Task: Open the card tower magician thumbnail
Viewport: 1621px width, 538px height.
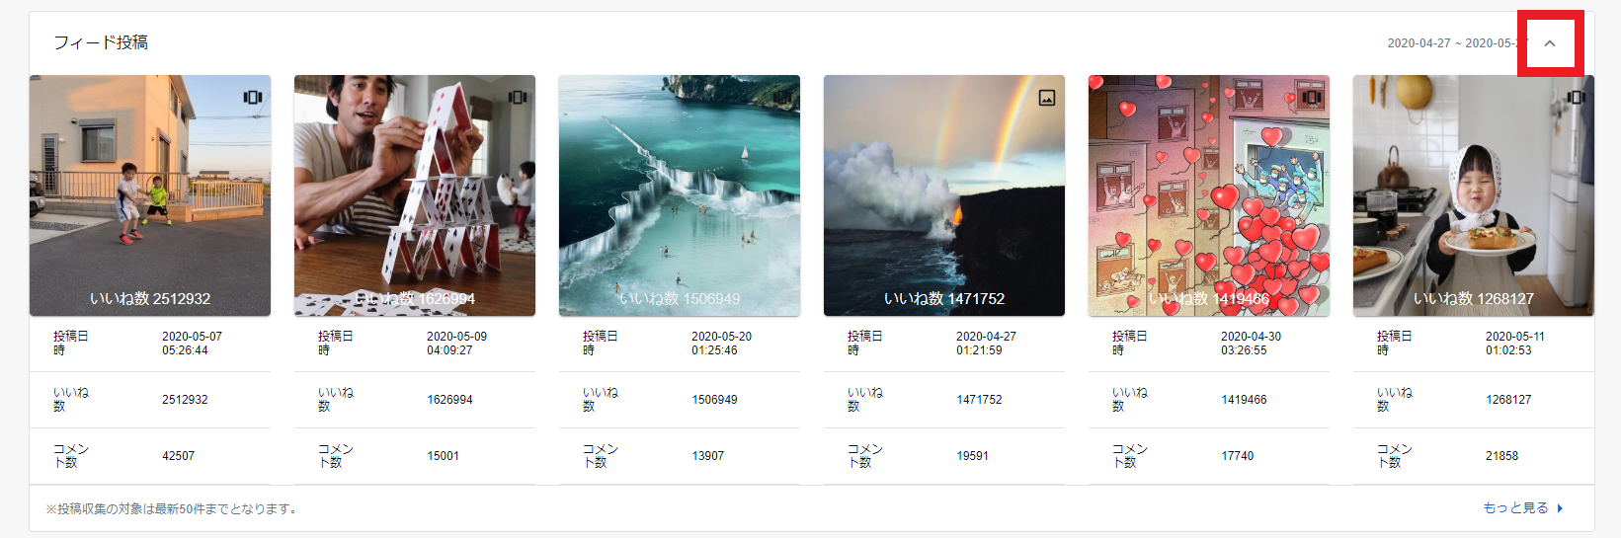Action: (x=415, y=188)
